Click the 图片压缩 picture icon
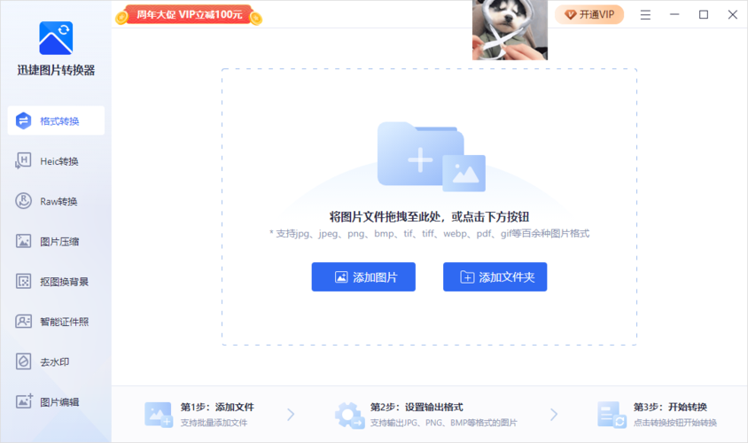 (23, 241)
